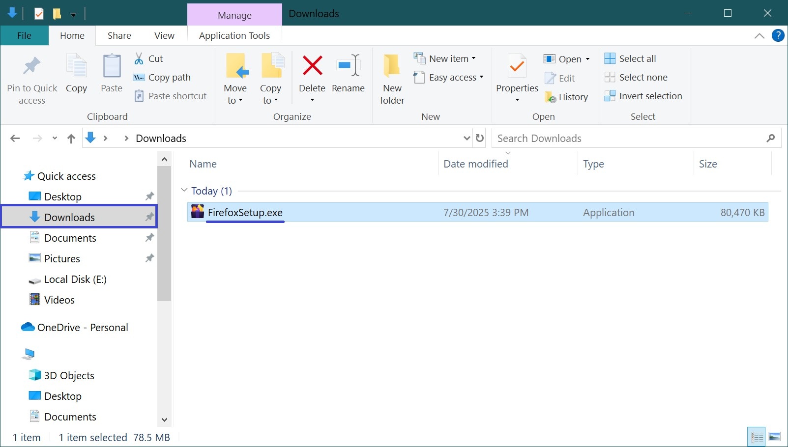
Task: Select pinned Desktop under Quick access
Action: click(62, 196)
